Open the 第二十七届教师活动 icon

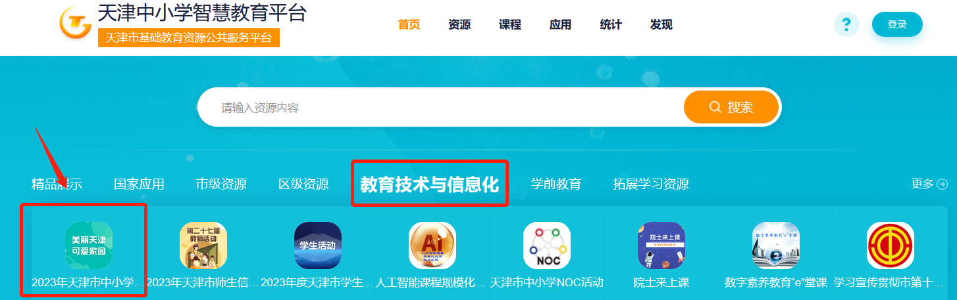click(203, 246)
